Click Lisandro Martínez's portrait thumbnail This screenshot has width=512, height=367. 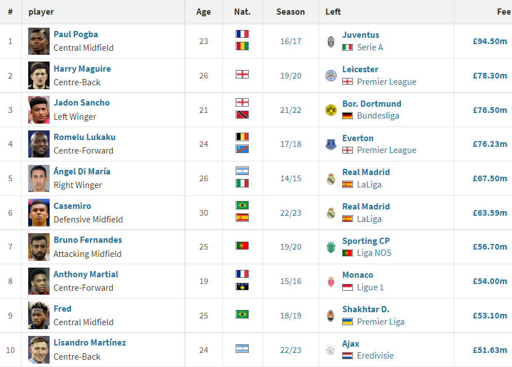point(39,350)
